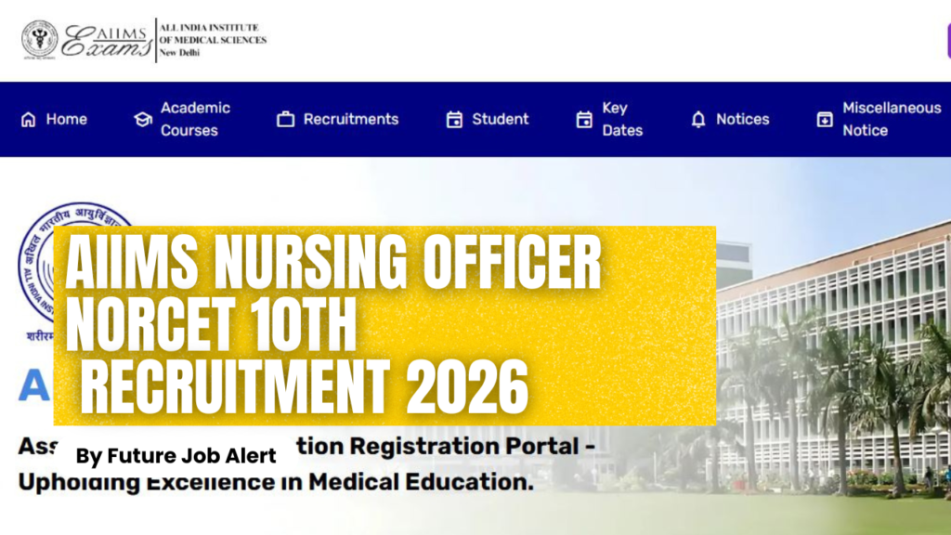Open the Recruitments menu
Screen dimensions: 951x535
click(x=338, y=120)
